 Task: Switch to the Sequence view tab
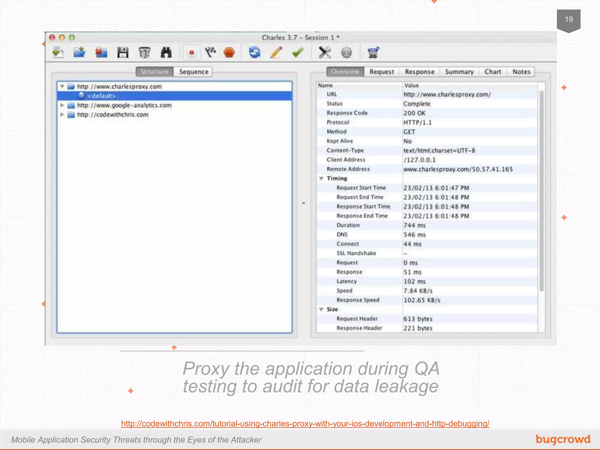tap(193, 72)
